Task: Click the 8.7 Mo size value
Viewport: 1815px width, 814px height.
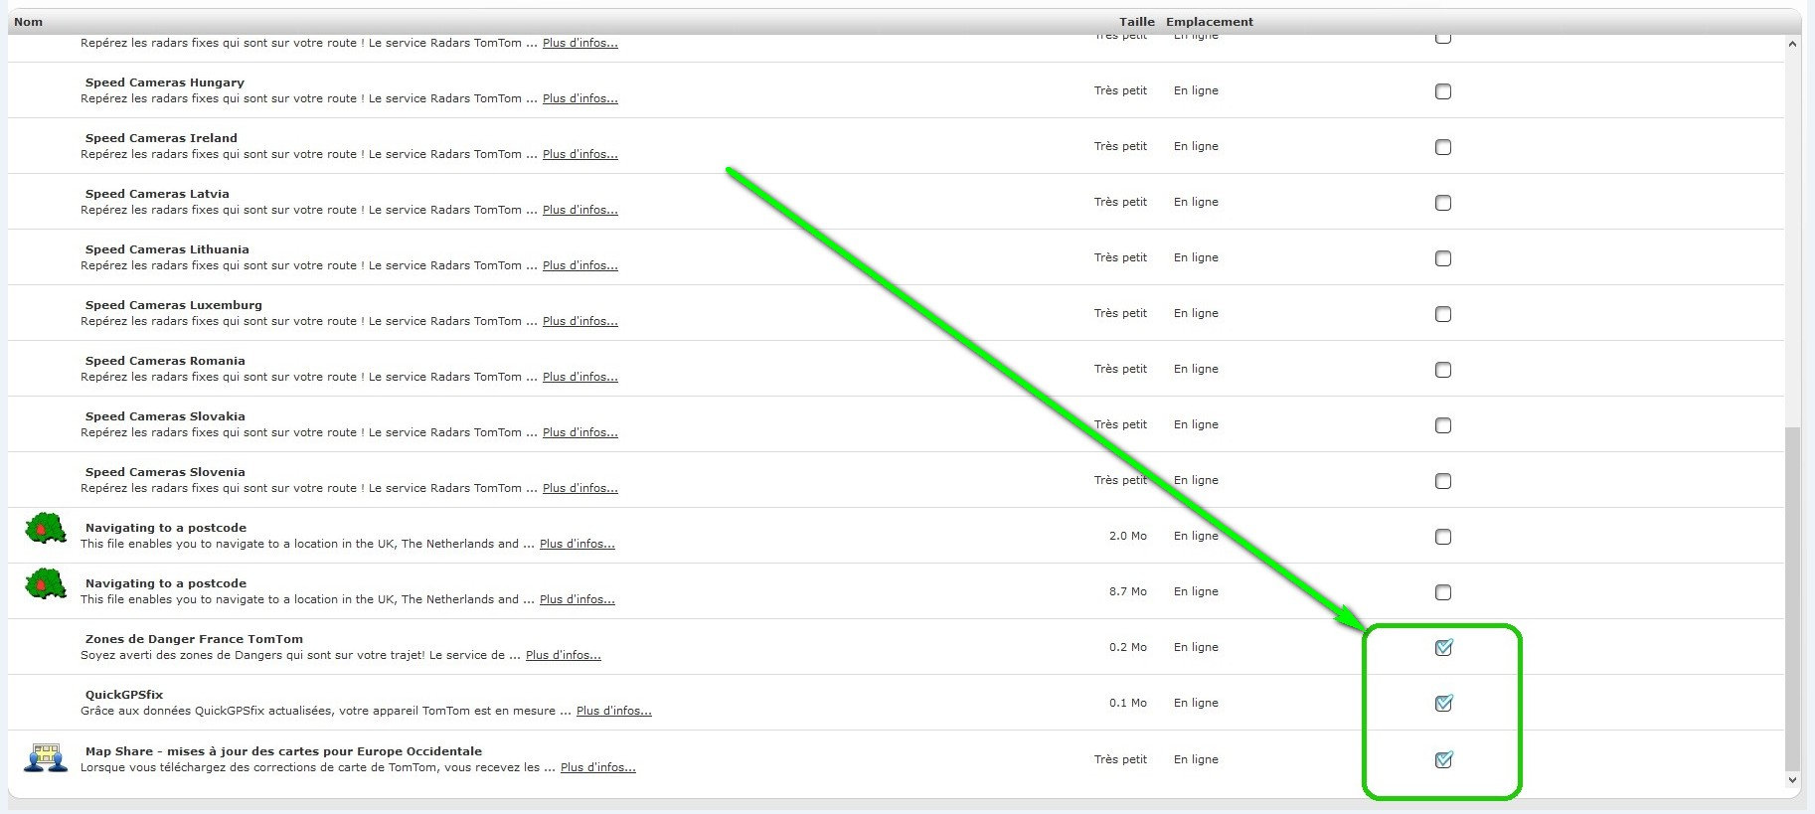Action: pos(1128,591)
